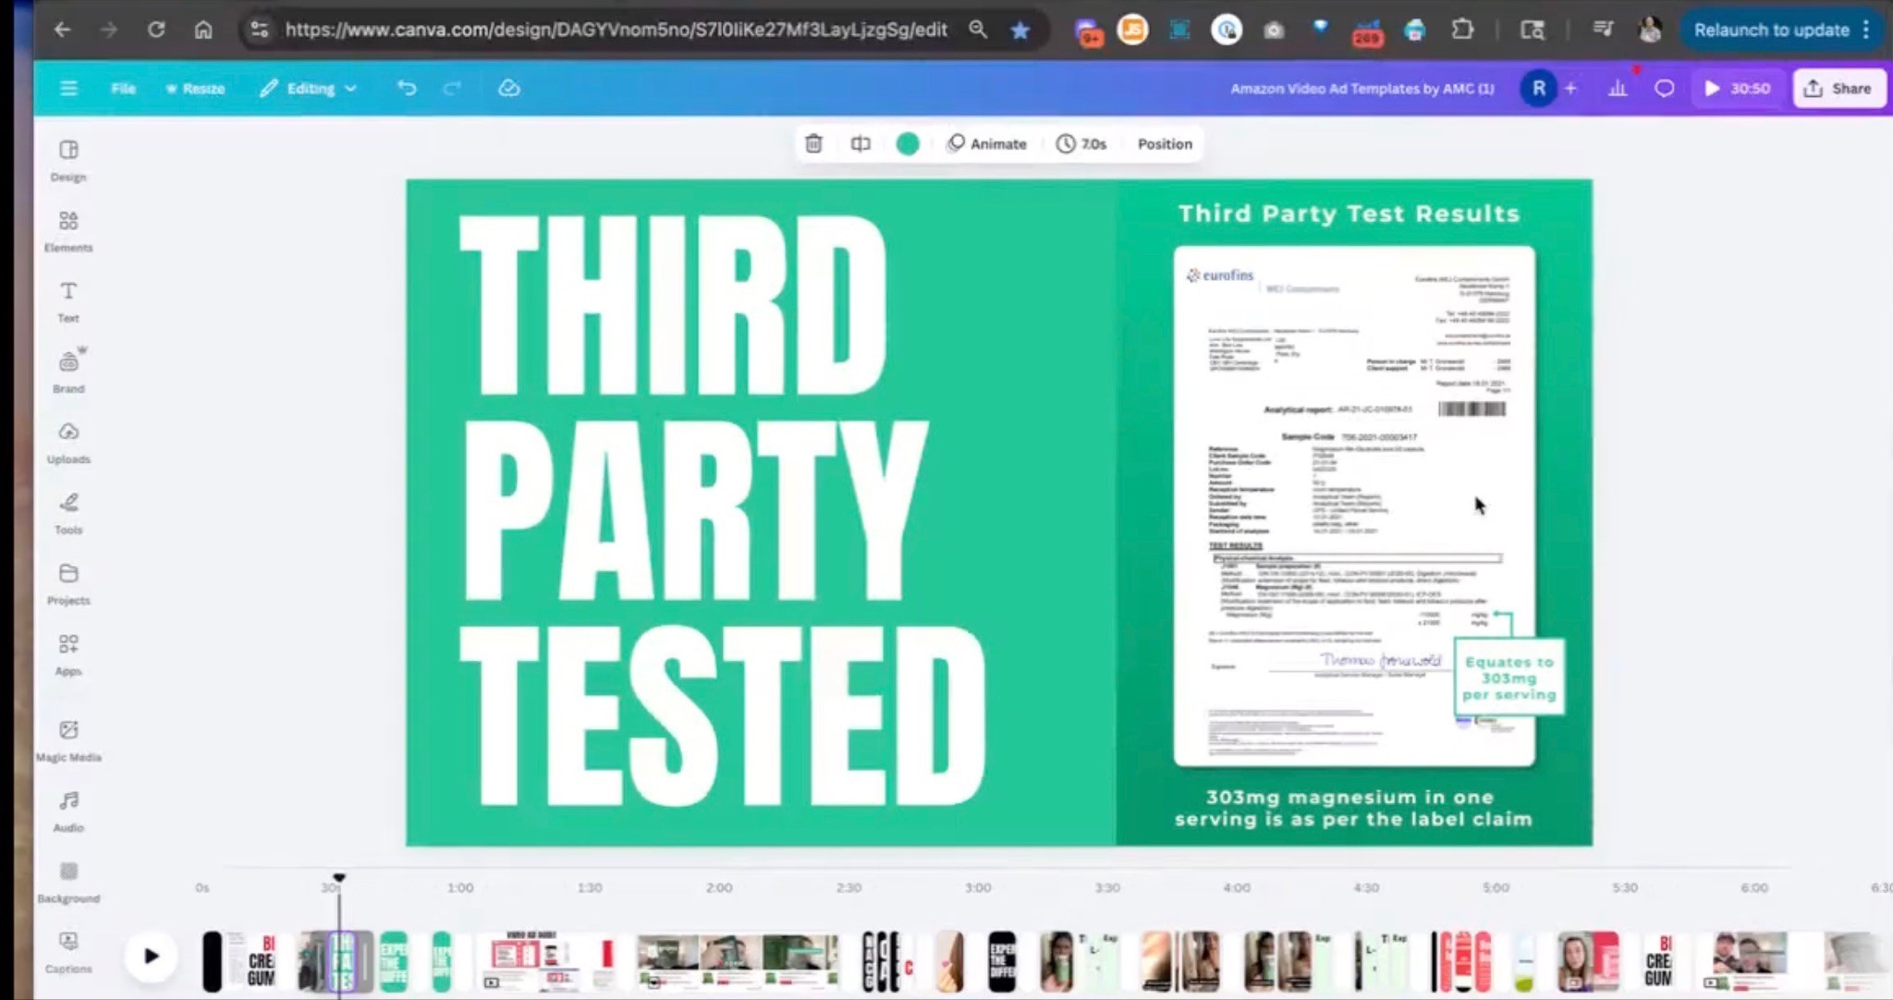The width and height of the screenshot is (1893, 1000).
Task: Click the THIRD PARTY TESTED headline text
Action: (x=722, y=511)
